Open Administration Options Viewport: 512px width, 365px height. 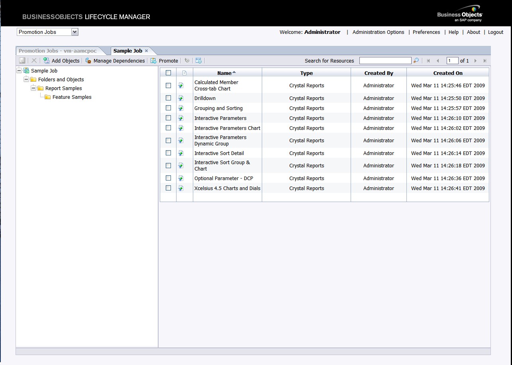(379, 32)
